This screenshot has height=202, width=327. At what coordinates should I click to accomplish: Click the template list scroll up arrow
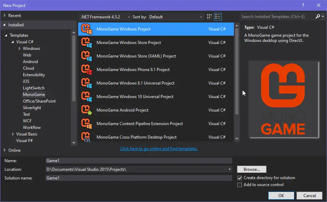click(x=237, y=26)
